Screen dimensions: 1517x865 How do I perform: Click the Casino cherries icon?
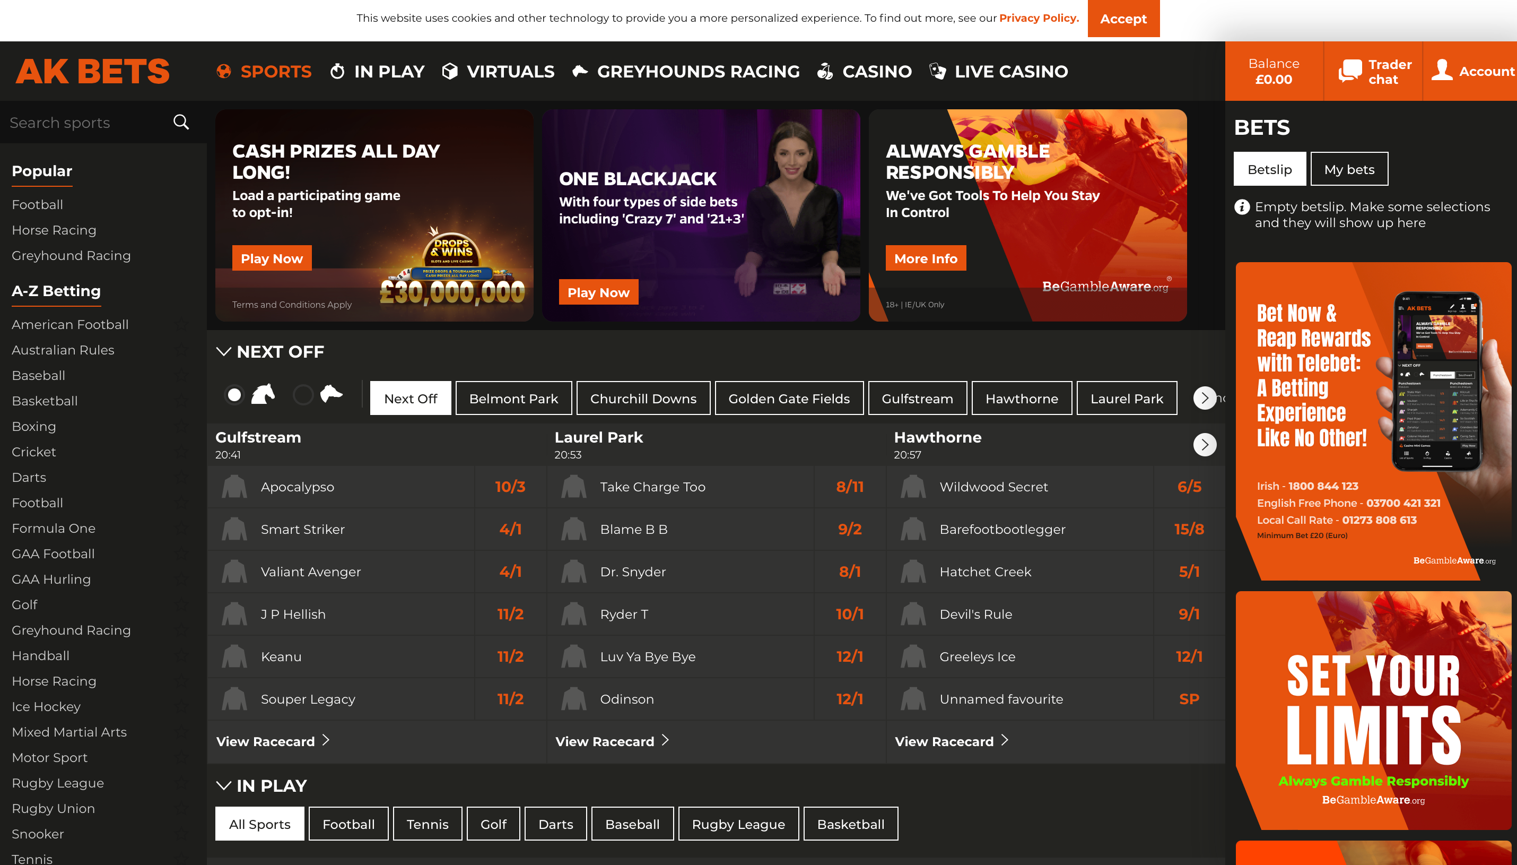click(x=825, y=71)
